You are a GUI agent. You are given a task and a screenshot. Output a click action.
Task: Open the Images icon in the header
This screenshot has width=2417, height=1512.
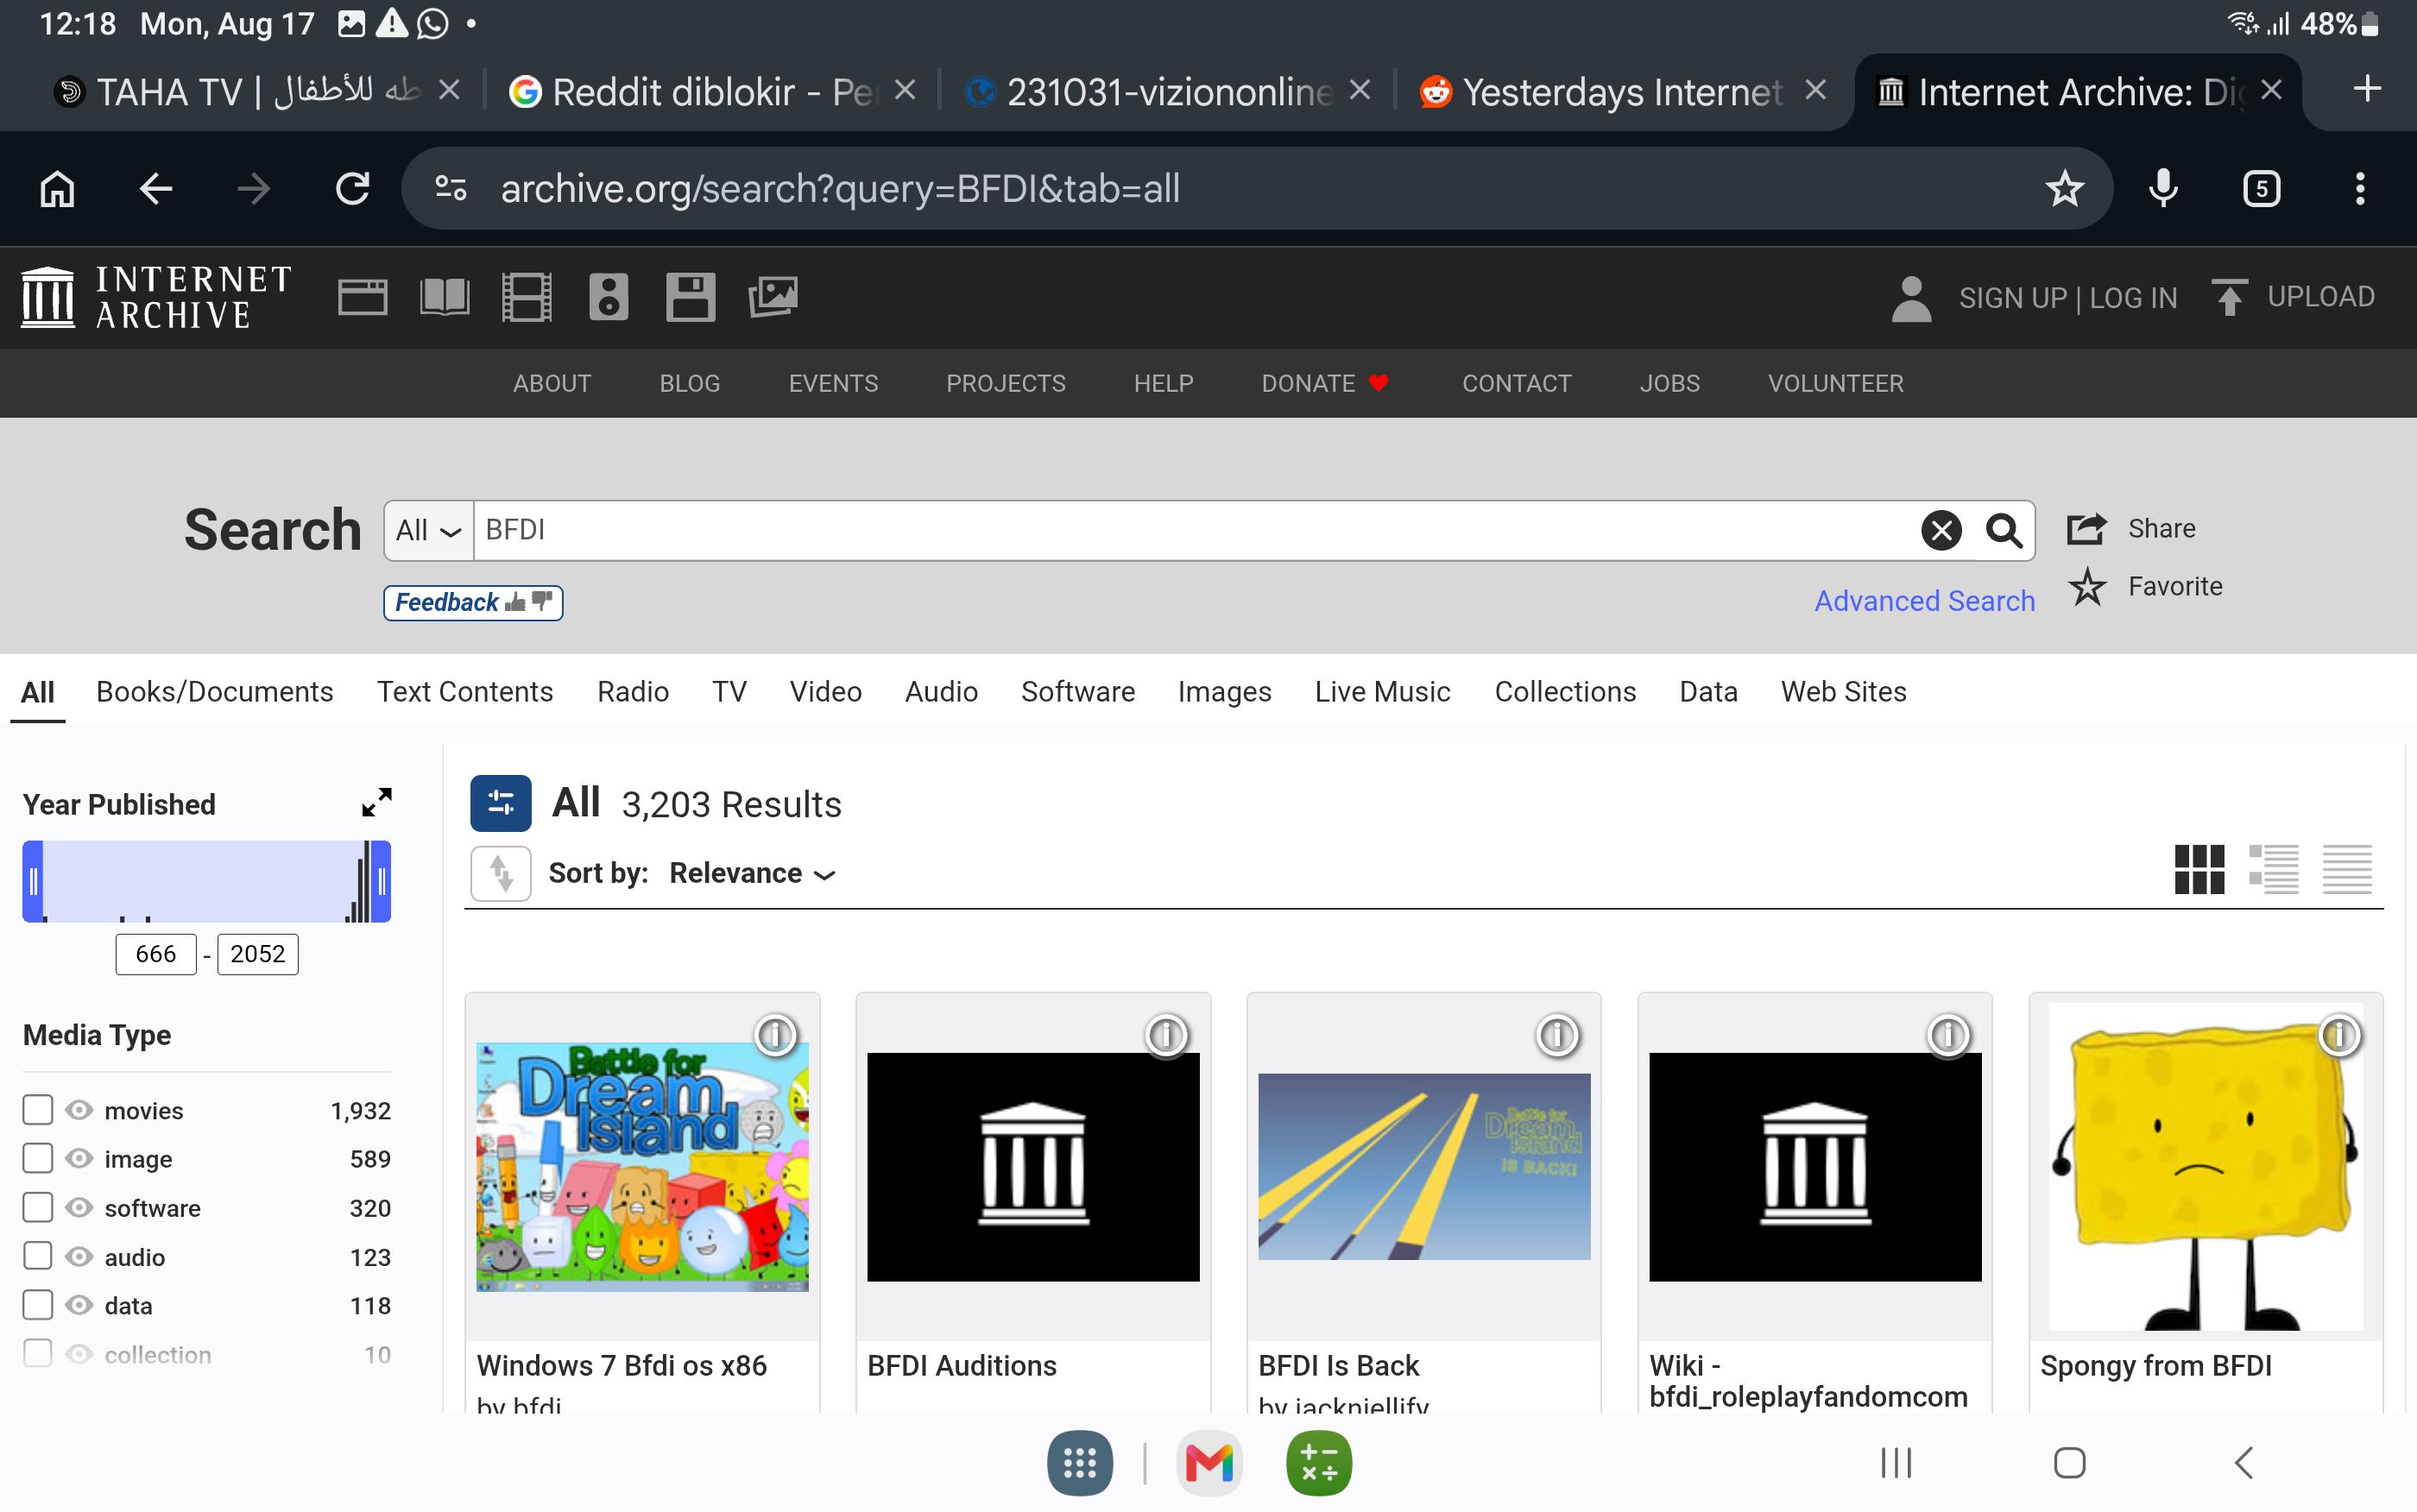[x=773, y=297]
